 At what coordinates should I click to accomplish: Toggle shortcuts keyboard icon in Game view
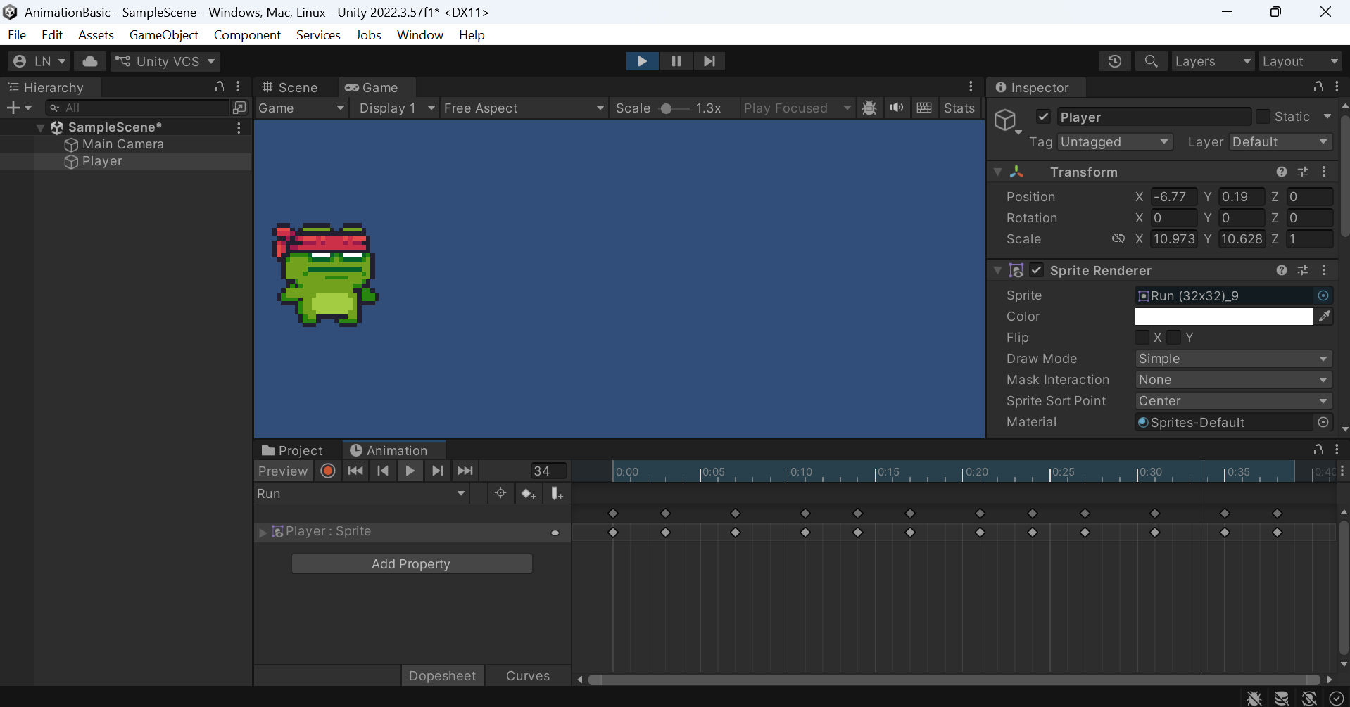(924, 108)
